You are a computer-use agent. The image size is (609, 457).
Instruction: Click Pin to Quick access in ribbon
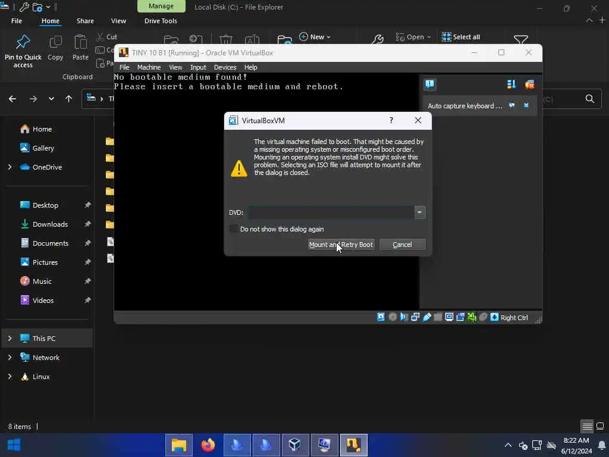(x=23, y=51)
